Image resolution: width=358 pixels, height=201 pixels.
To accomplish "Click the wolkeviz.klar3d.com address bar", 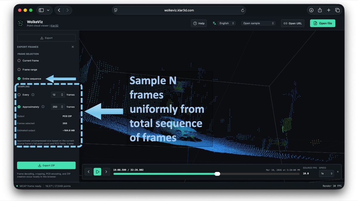I will (179, 10).
